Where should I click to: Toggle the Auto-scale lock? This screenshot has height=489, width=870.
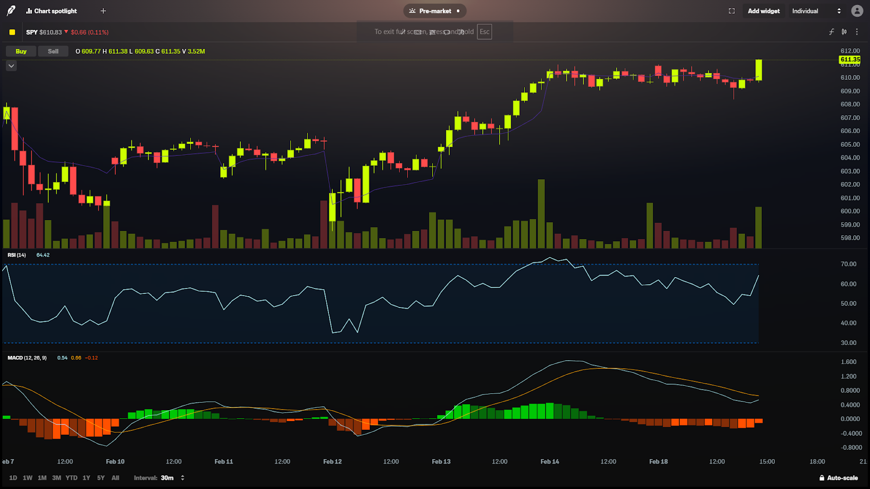838,478
